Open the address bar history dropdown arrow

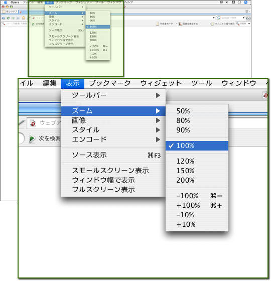click(x=213, y=18)
